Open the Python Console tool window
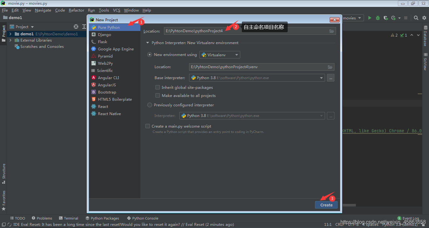Screen dimensions: 429x228 pyautogui.click(x=143, y=218)
